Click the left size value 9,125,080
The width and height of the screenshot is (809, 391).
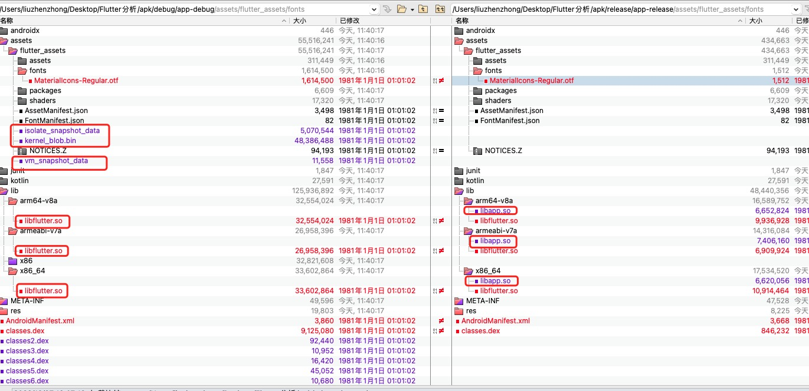click(317, 331)
